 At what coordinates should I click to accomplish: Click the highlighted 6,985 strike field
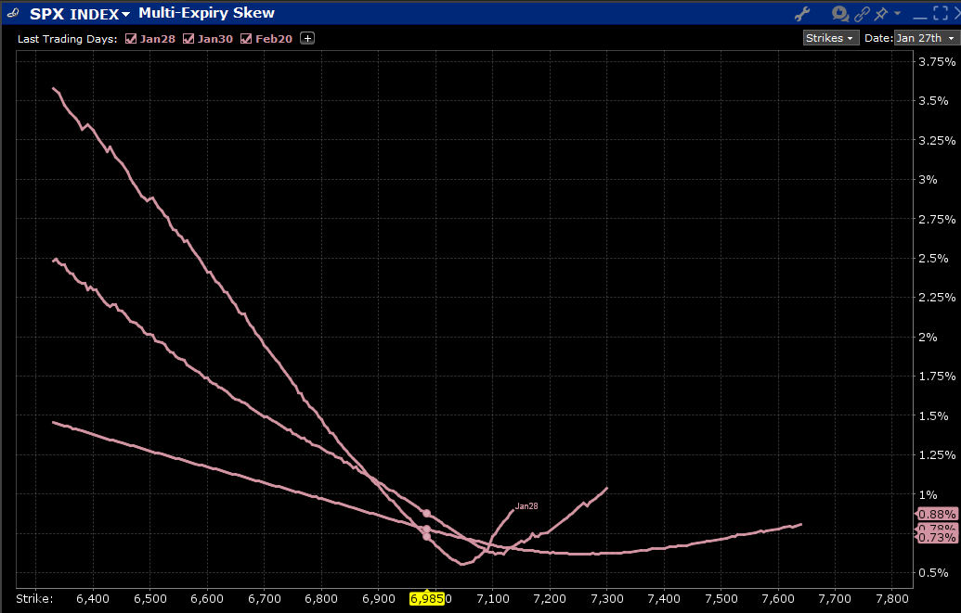[428, 599]
